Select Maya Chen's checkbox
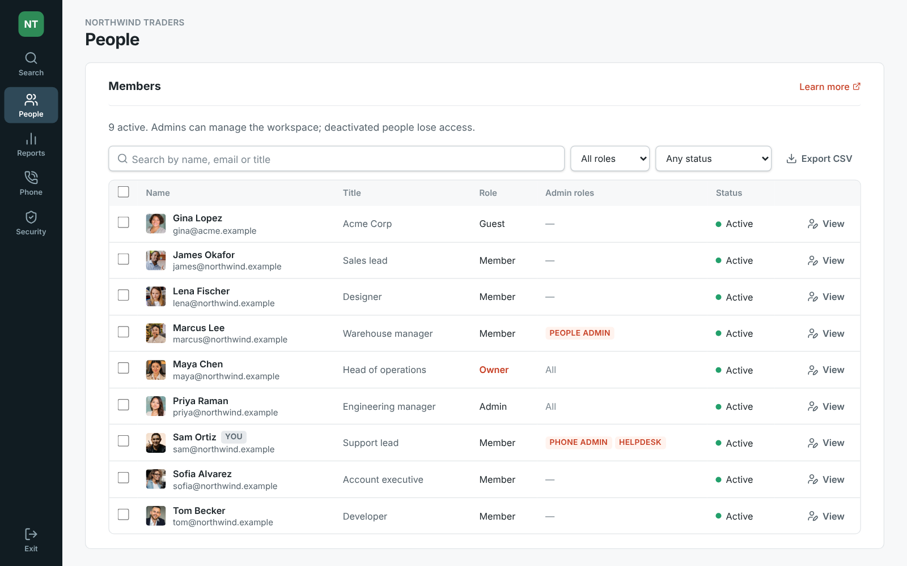The image size is (907, 566). (x=124, y=368)
